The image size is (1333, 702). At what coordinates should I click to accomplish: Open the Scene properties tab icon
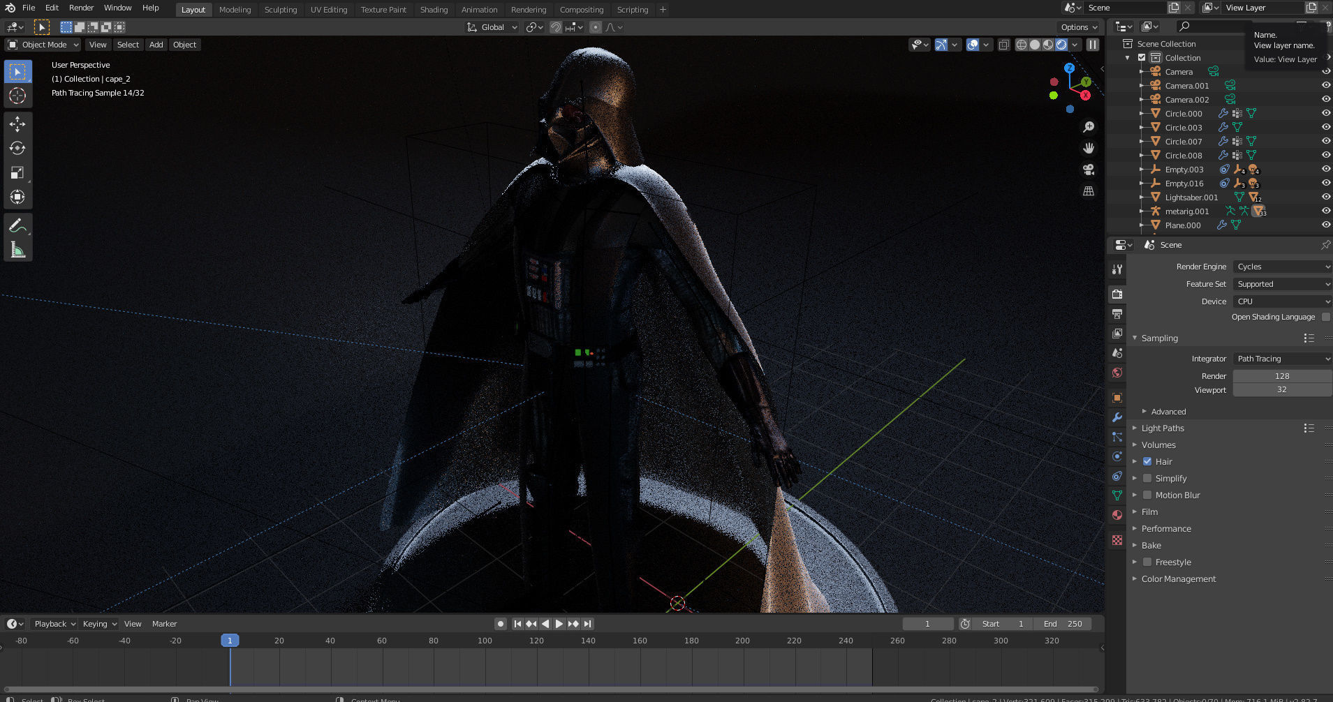click(x=1117, y=353)
